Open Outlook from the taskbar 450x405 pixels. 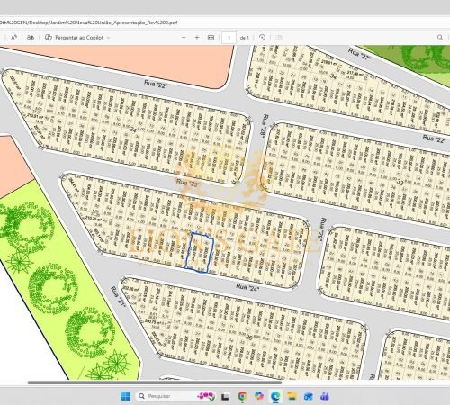click(308, 396)
